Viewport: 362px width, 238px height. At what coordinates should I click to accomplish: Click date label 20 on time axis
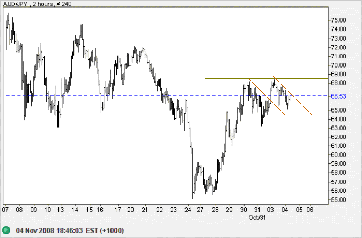click(x=131, y=210)
